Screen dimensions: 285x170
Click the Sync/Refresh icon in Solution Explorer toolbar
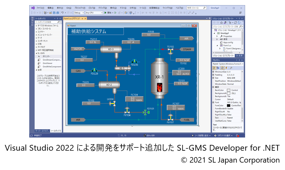click(x=235, y=23)
